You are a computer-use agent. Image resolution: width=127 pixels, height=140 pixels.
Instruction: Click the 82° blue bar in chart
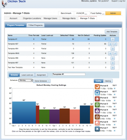[x=24, y=112]
